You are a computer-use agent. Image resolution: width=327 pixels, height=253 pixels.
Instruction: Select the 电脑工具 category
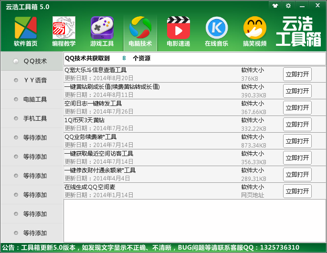32,99
